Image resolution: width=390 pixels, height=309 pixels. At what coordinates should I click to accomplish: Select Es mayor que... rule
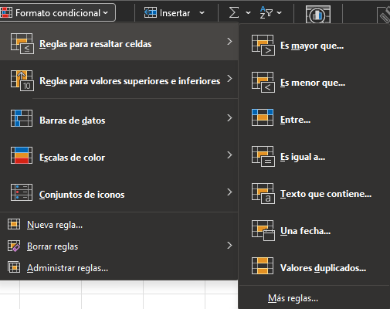[x=314, y=46]
